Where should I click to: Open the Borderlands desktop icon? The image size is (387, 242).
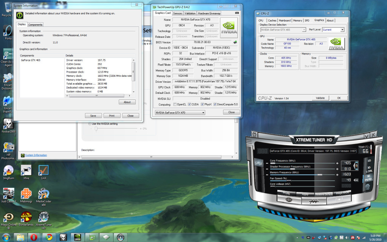click(26, 217)
